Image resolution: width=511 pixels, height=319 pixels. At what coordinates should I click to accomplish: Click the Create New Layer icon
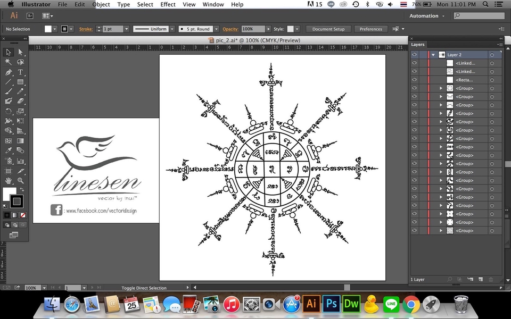(480, 279)
